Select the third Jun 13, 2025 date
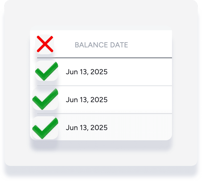The image size is (202, 181). click(87, 127)
